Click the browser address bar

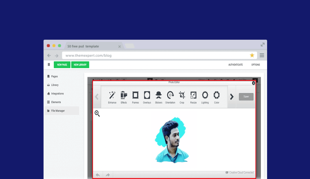click(159, 55)
